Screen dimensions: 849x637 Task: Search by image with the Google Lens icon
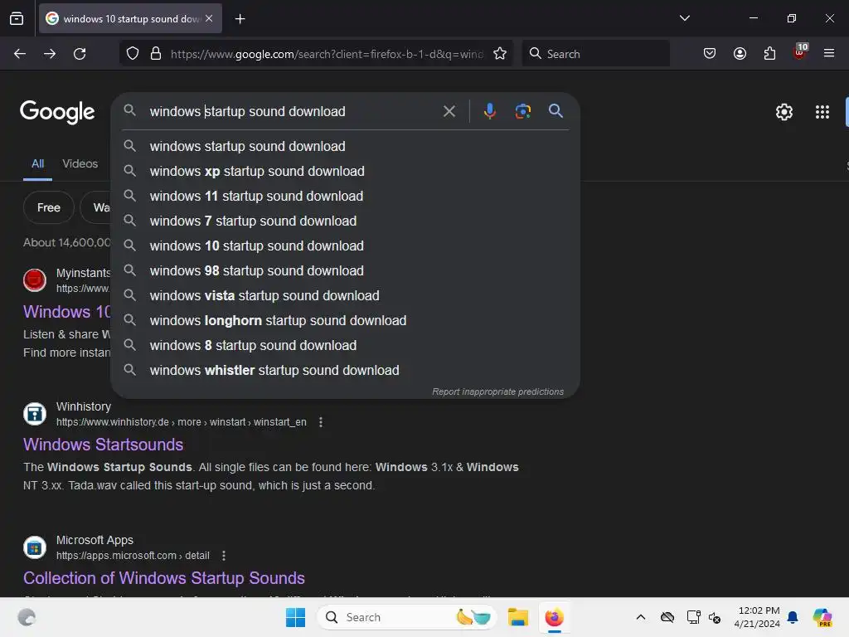click(x=522, y=111)
